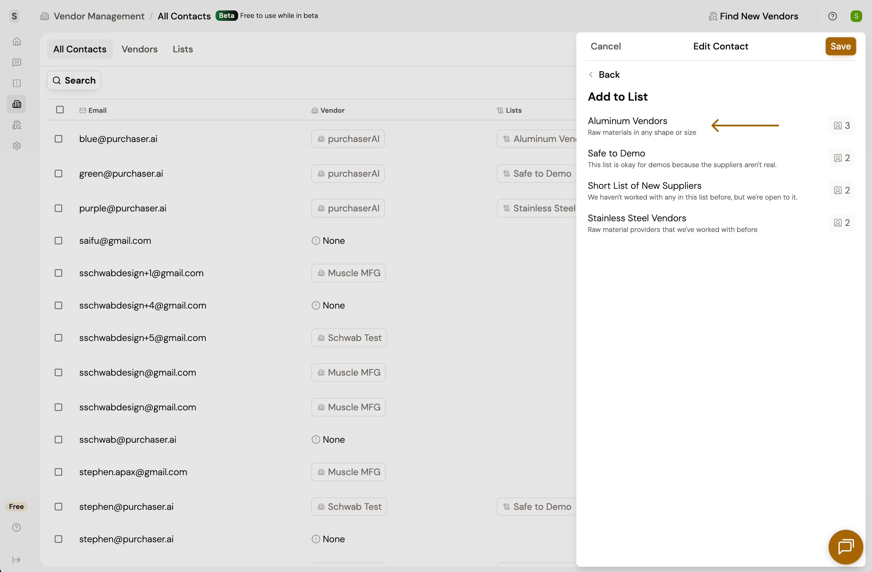Switch to the Lists tab
872x572 pixels.
click(183, 49)
